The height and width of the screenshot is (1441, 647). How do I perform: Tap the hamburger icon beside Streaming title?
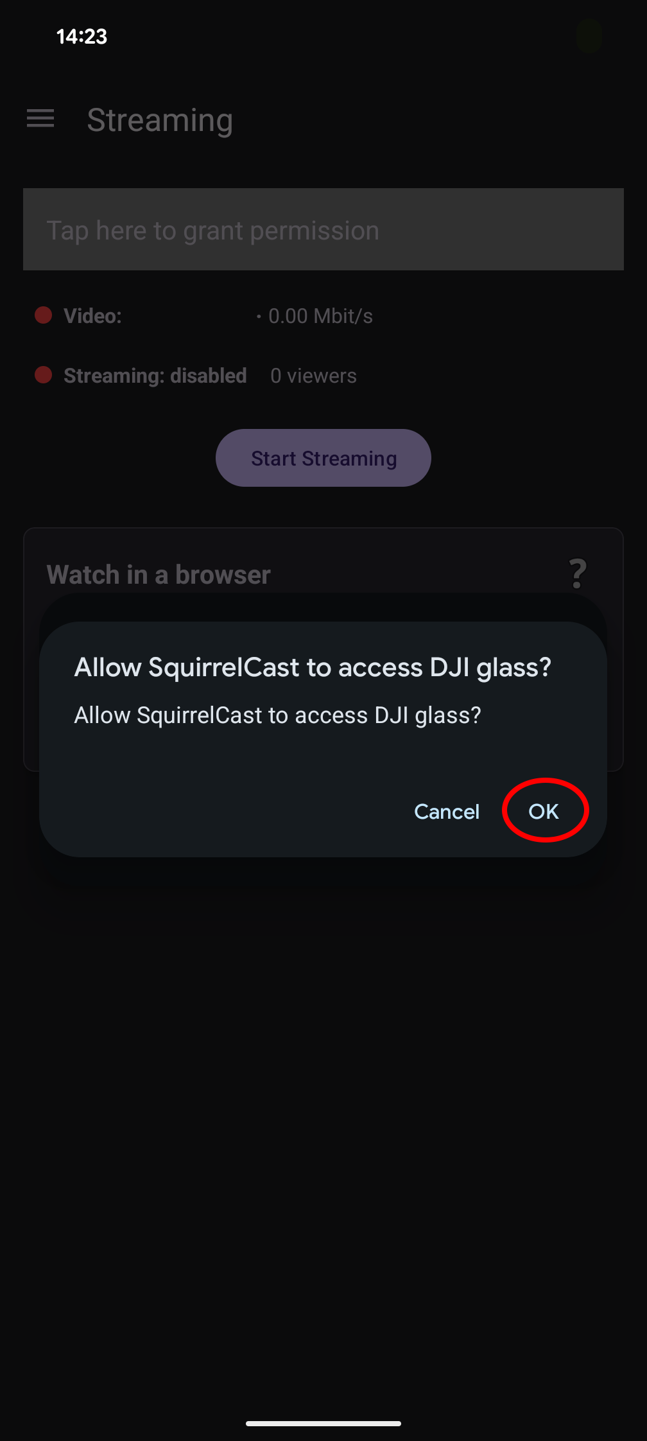tap(40, 119)
